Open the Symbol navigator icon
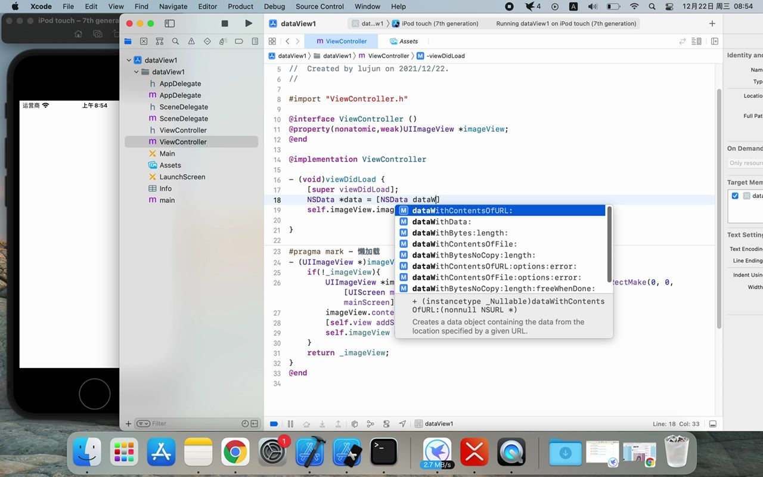Viewport: 763px width, 477px height. (x=159, y=42)
